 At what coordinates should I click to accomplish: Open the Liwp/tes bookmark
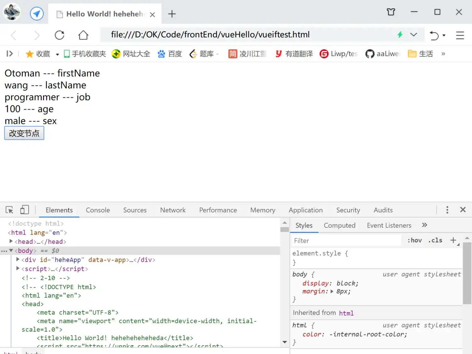(x=339, y=54)
